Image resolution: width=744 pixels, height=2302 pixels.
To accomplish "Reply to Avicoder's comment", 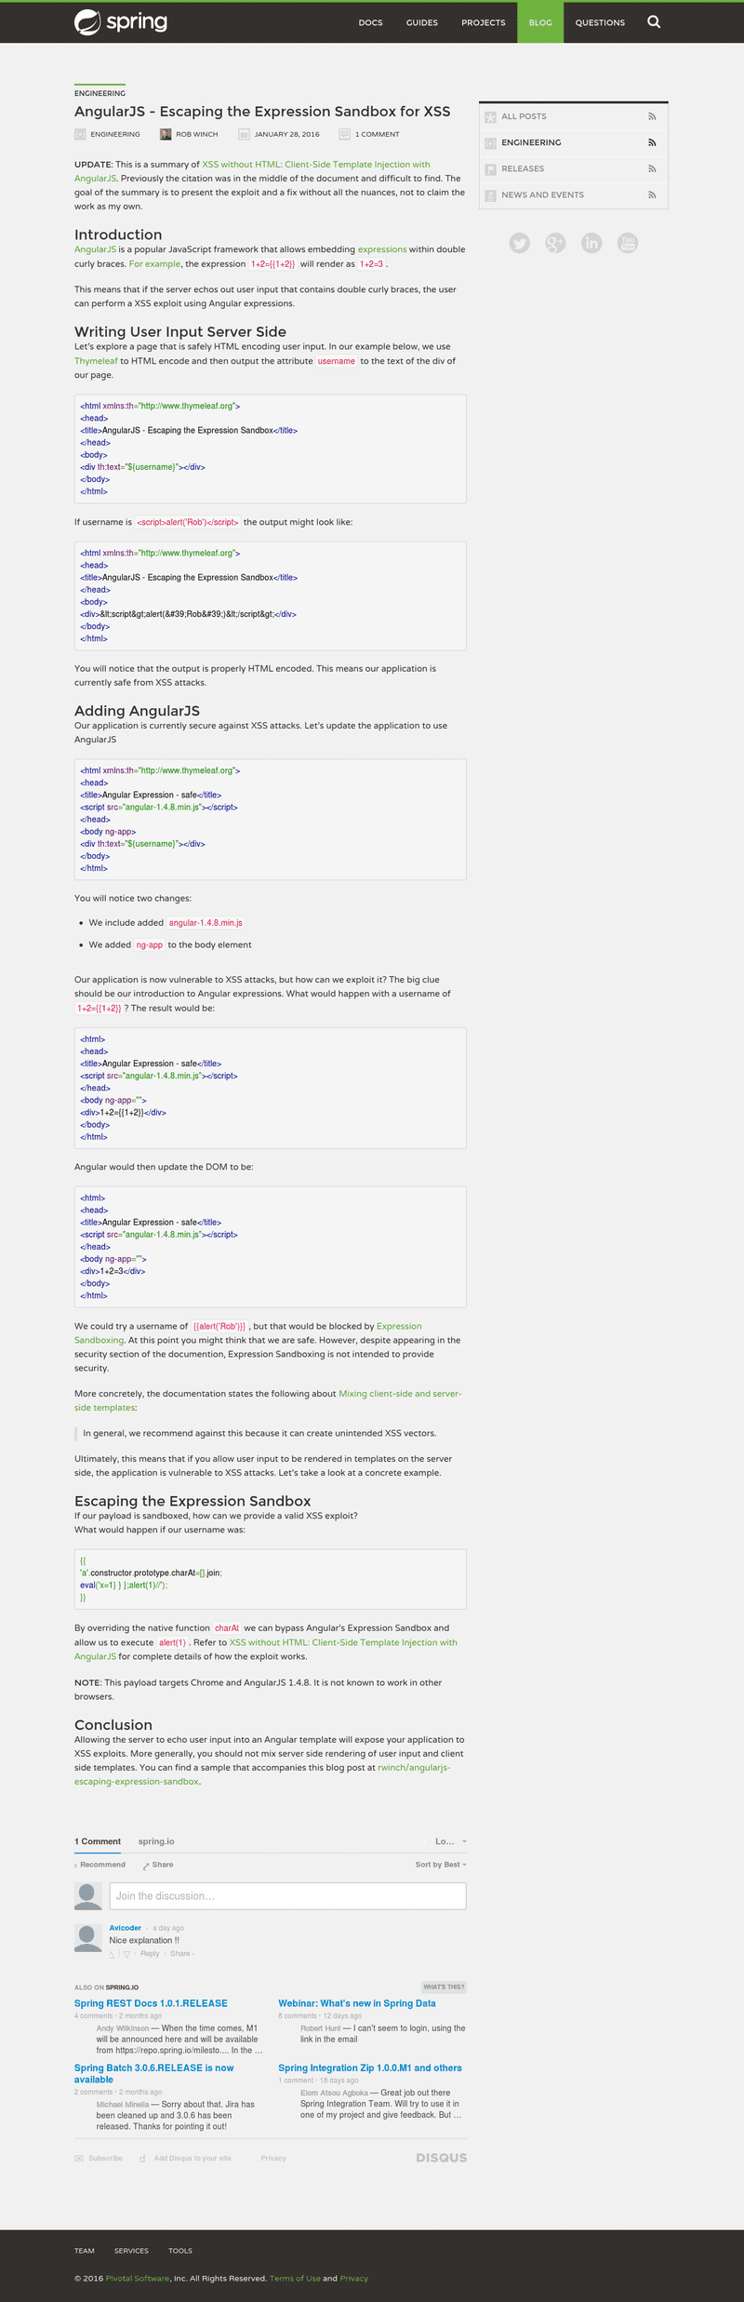I will click(150, 1953).
